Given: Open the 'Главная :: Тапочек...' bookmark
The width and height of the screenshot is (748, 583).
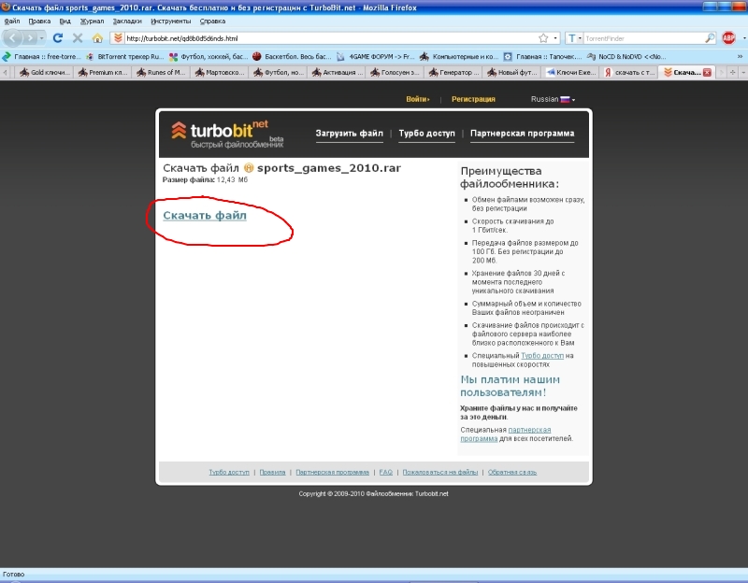Looking at the screenshot, I should point(543,56).
